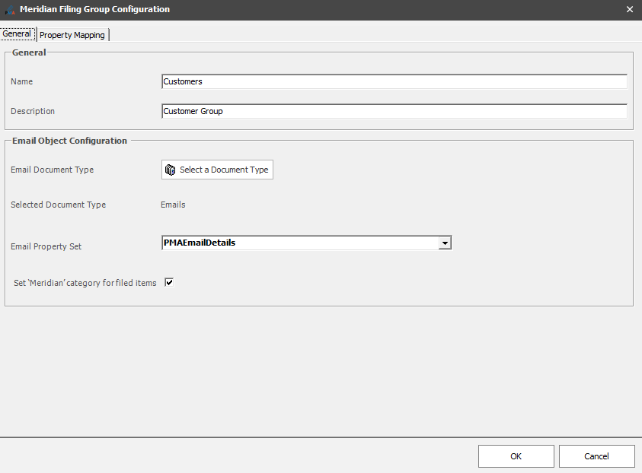Click the Email Object Configuration group heading

coord(69,141)
